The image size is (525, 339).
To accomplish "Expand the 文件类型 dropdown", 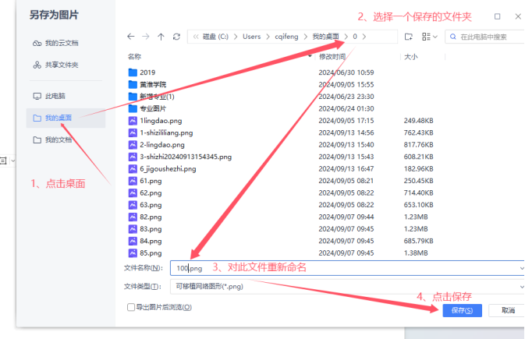I will click(520, 287).
